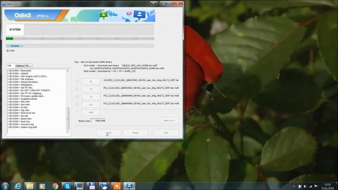The height and width of the screenshot is (190, 338).
Task: Open the Action Center flag tray icon
Action: pos(316,186)
